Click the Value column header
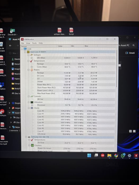The width and height of the screenshot is (139, 185). (64, 46)
